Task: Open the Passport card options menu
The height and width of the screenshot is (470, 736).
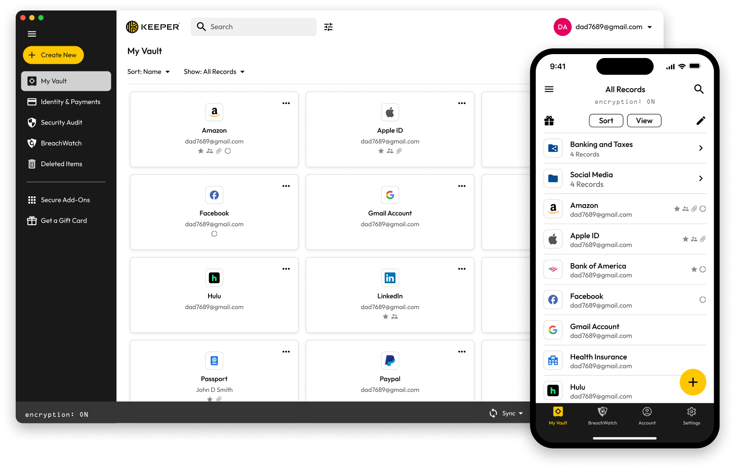Action: (x=286, y=352)
